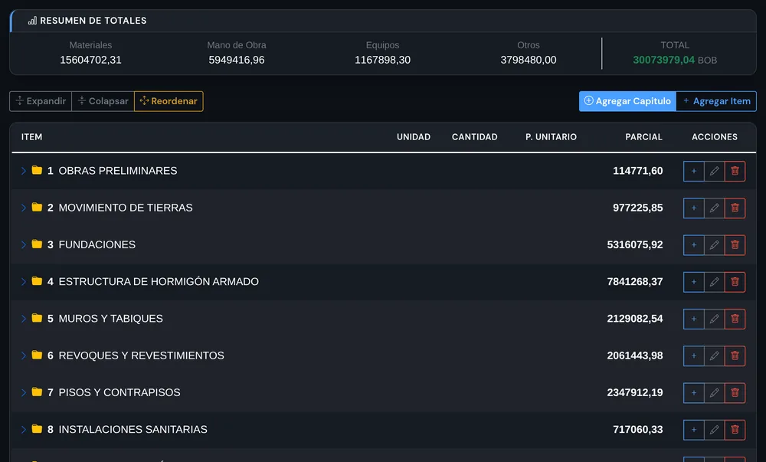Edit the PISOS Y CONTRAPISOS chapter

point(714,392)
